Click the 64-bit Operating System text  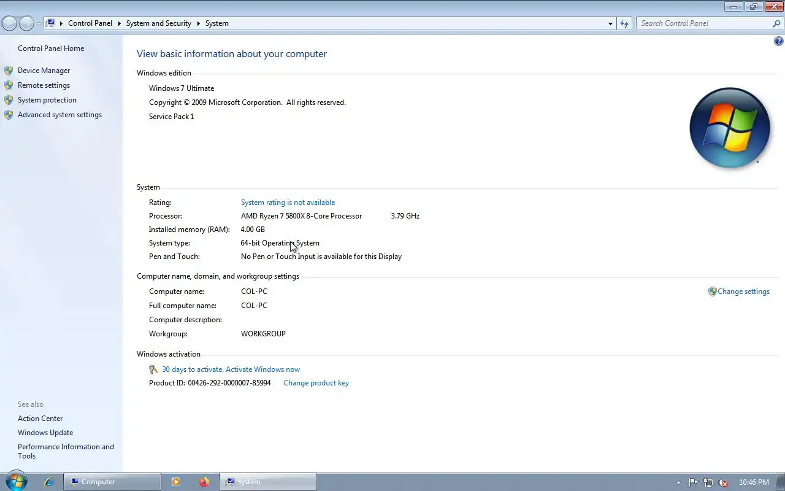click(x=280, y=243)
